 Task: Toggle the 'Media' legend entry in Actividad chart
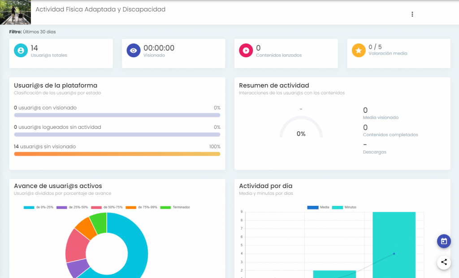point(318,207)
